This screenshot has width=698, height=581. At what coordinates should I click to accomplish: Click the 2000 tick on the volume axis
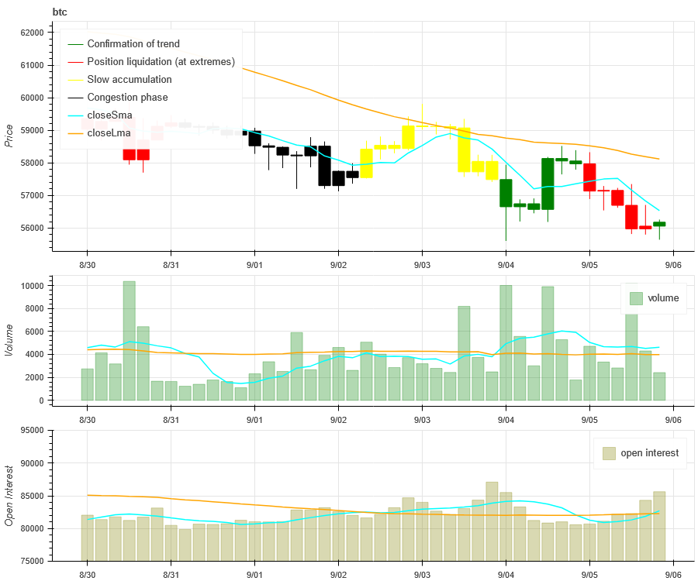coord(35,377)
